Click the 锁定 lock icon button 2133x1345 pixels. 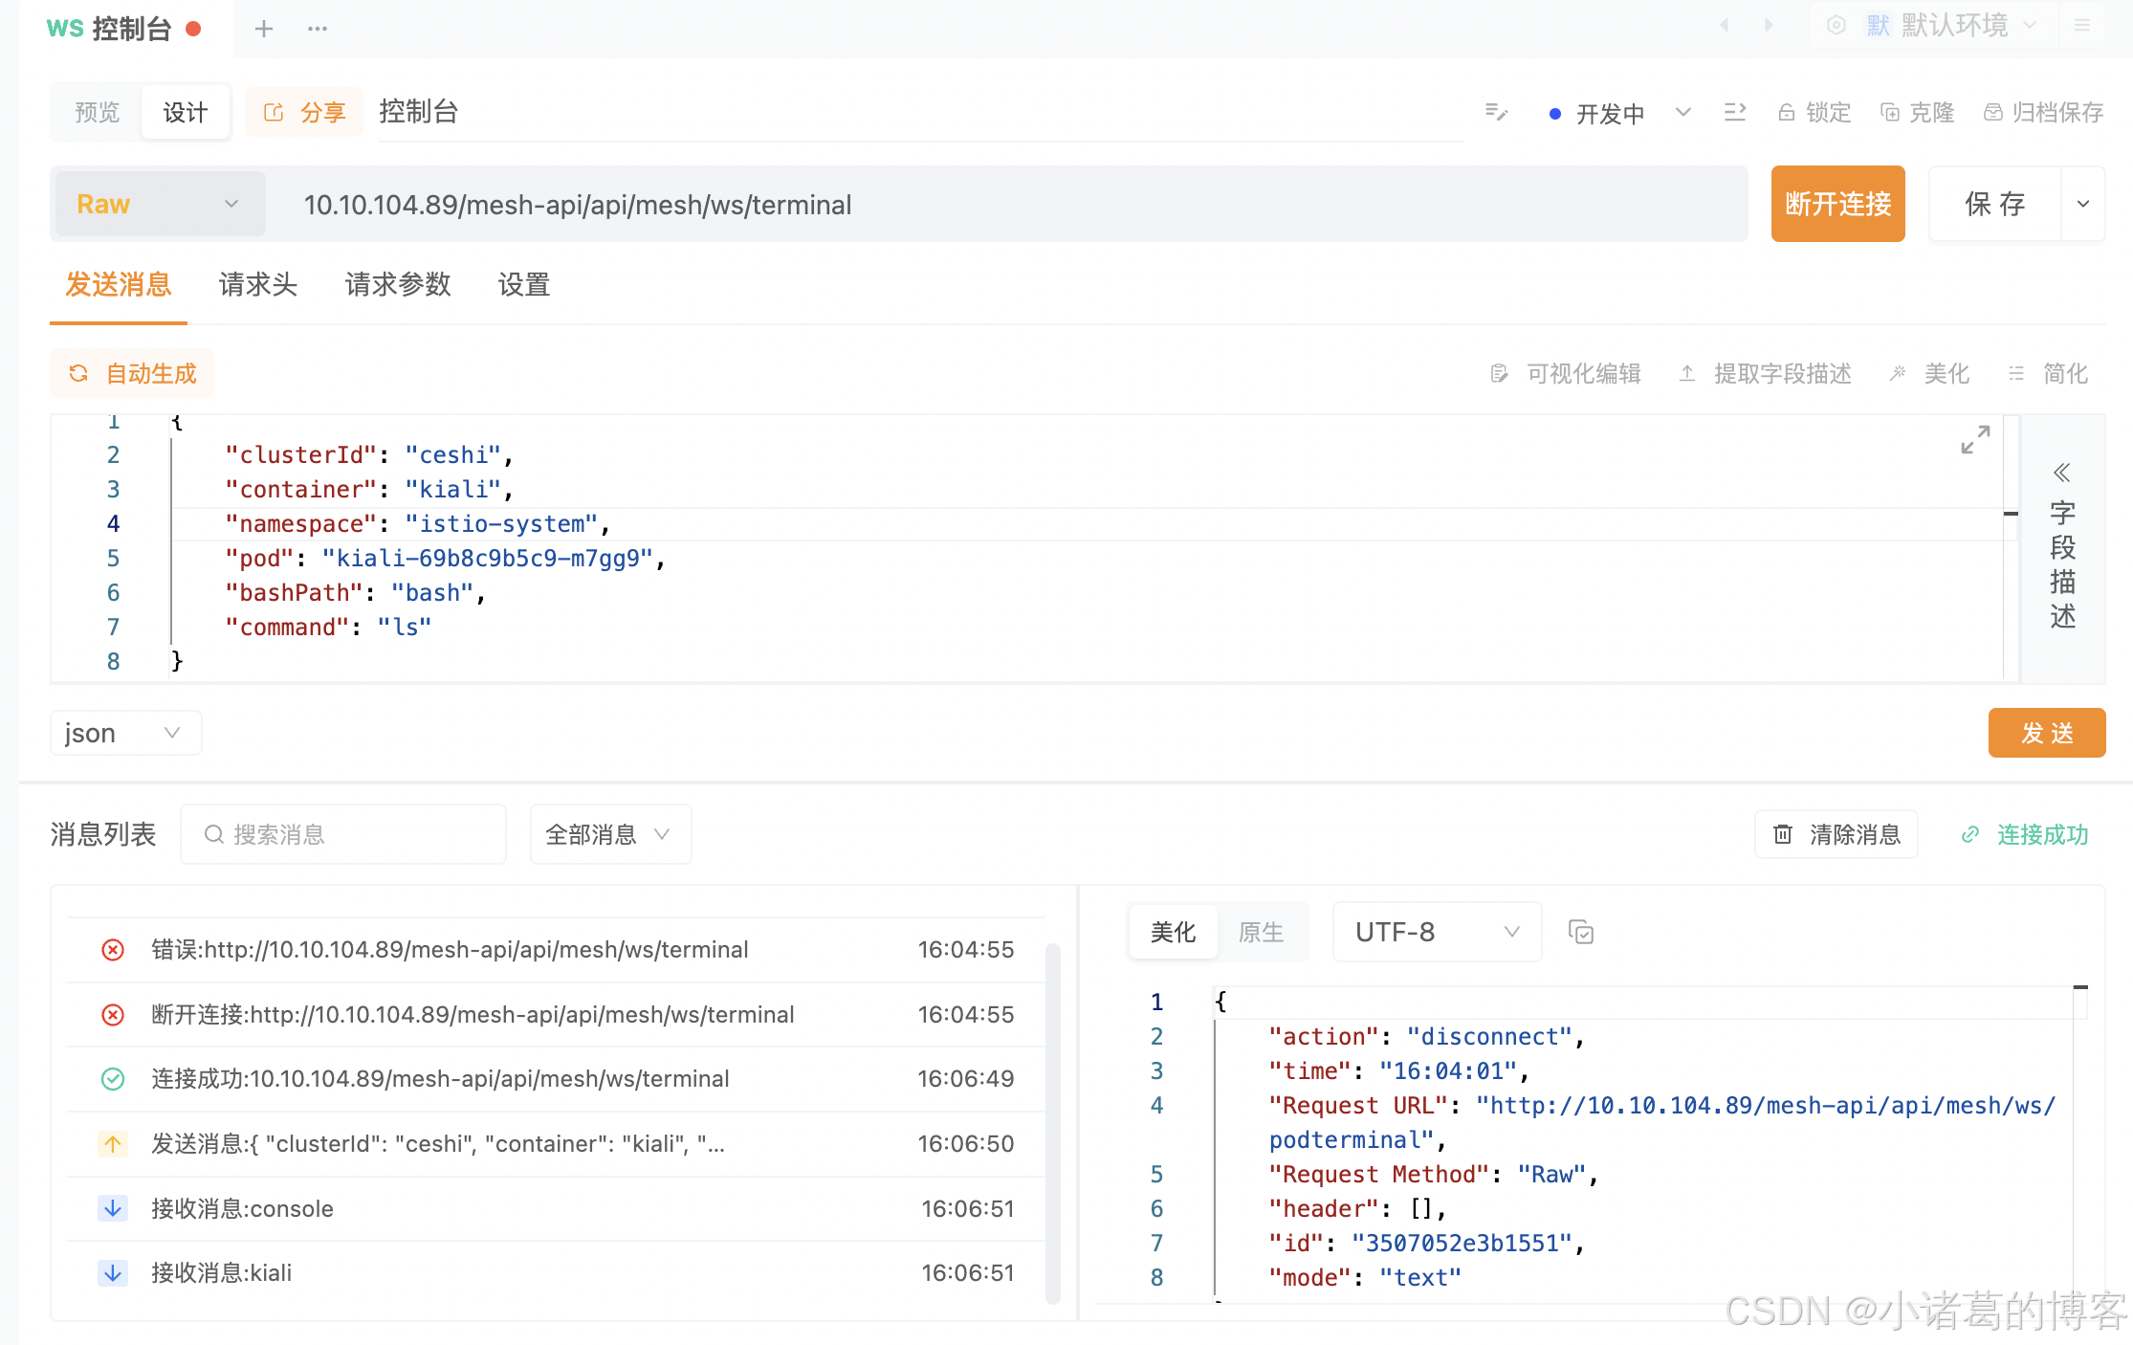pos(1814,113)
